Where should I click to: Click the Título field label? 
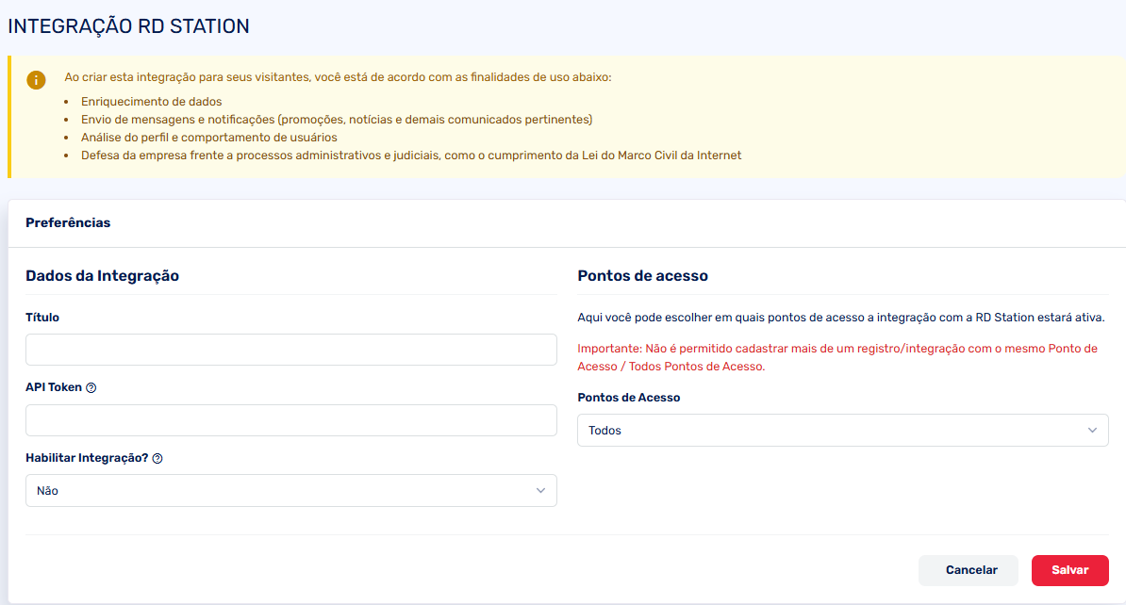tap(42, 318)
